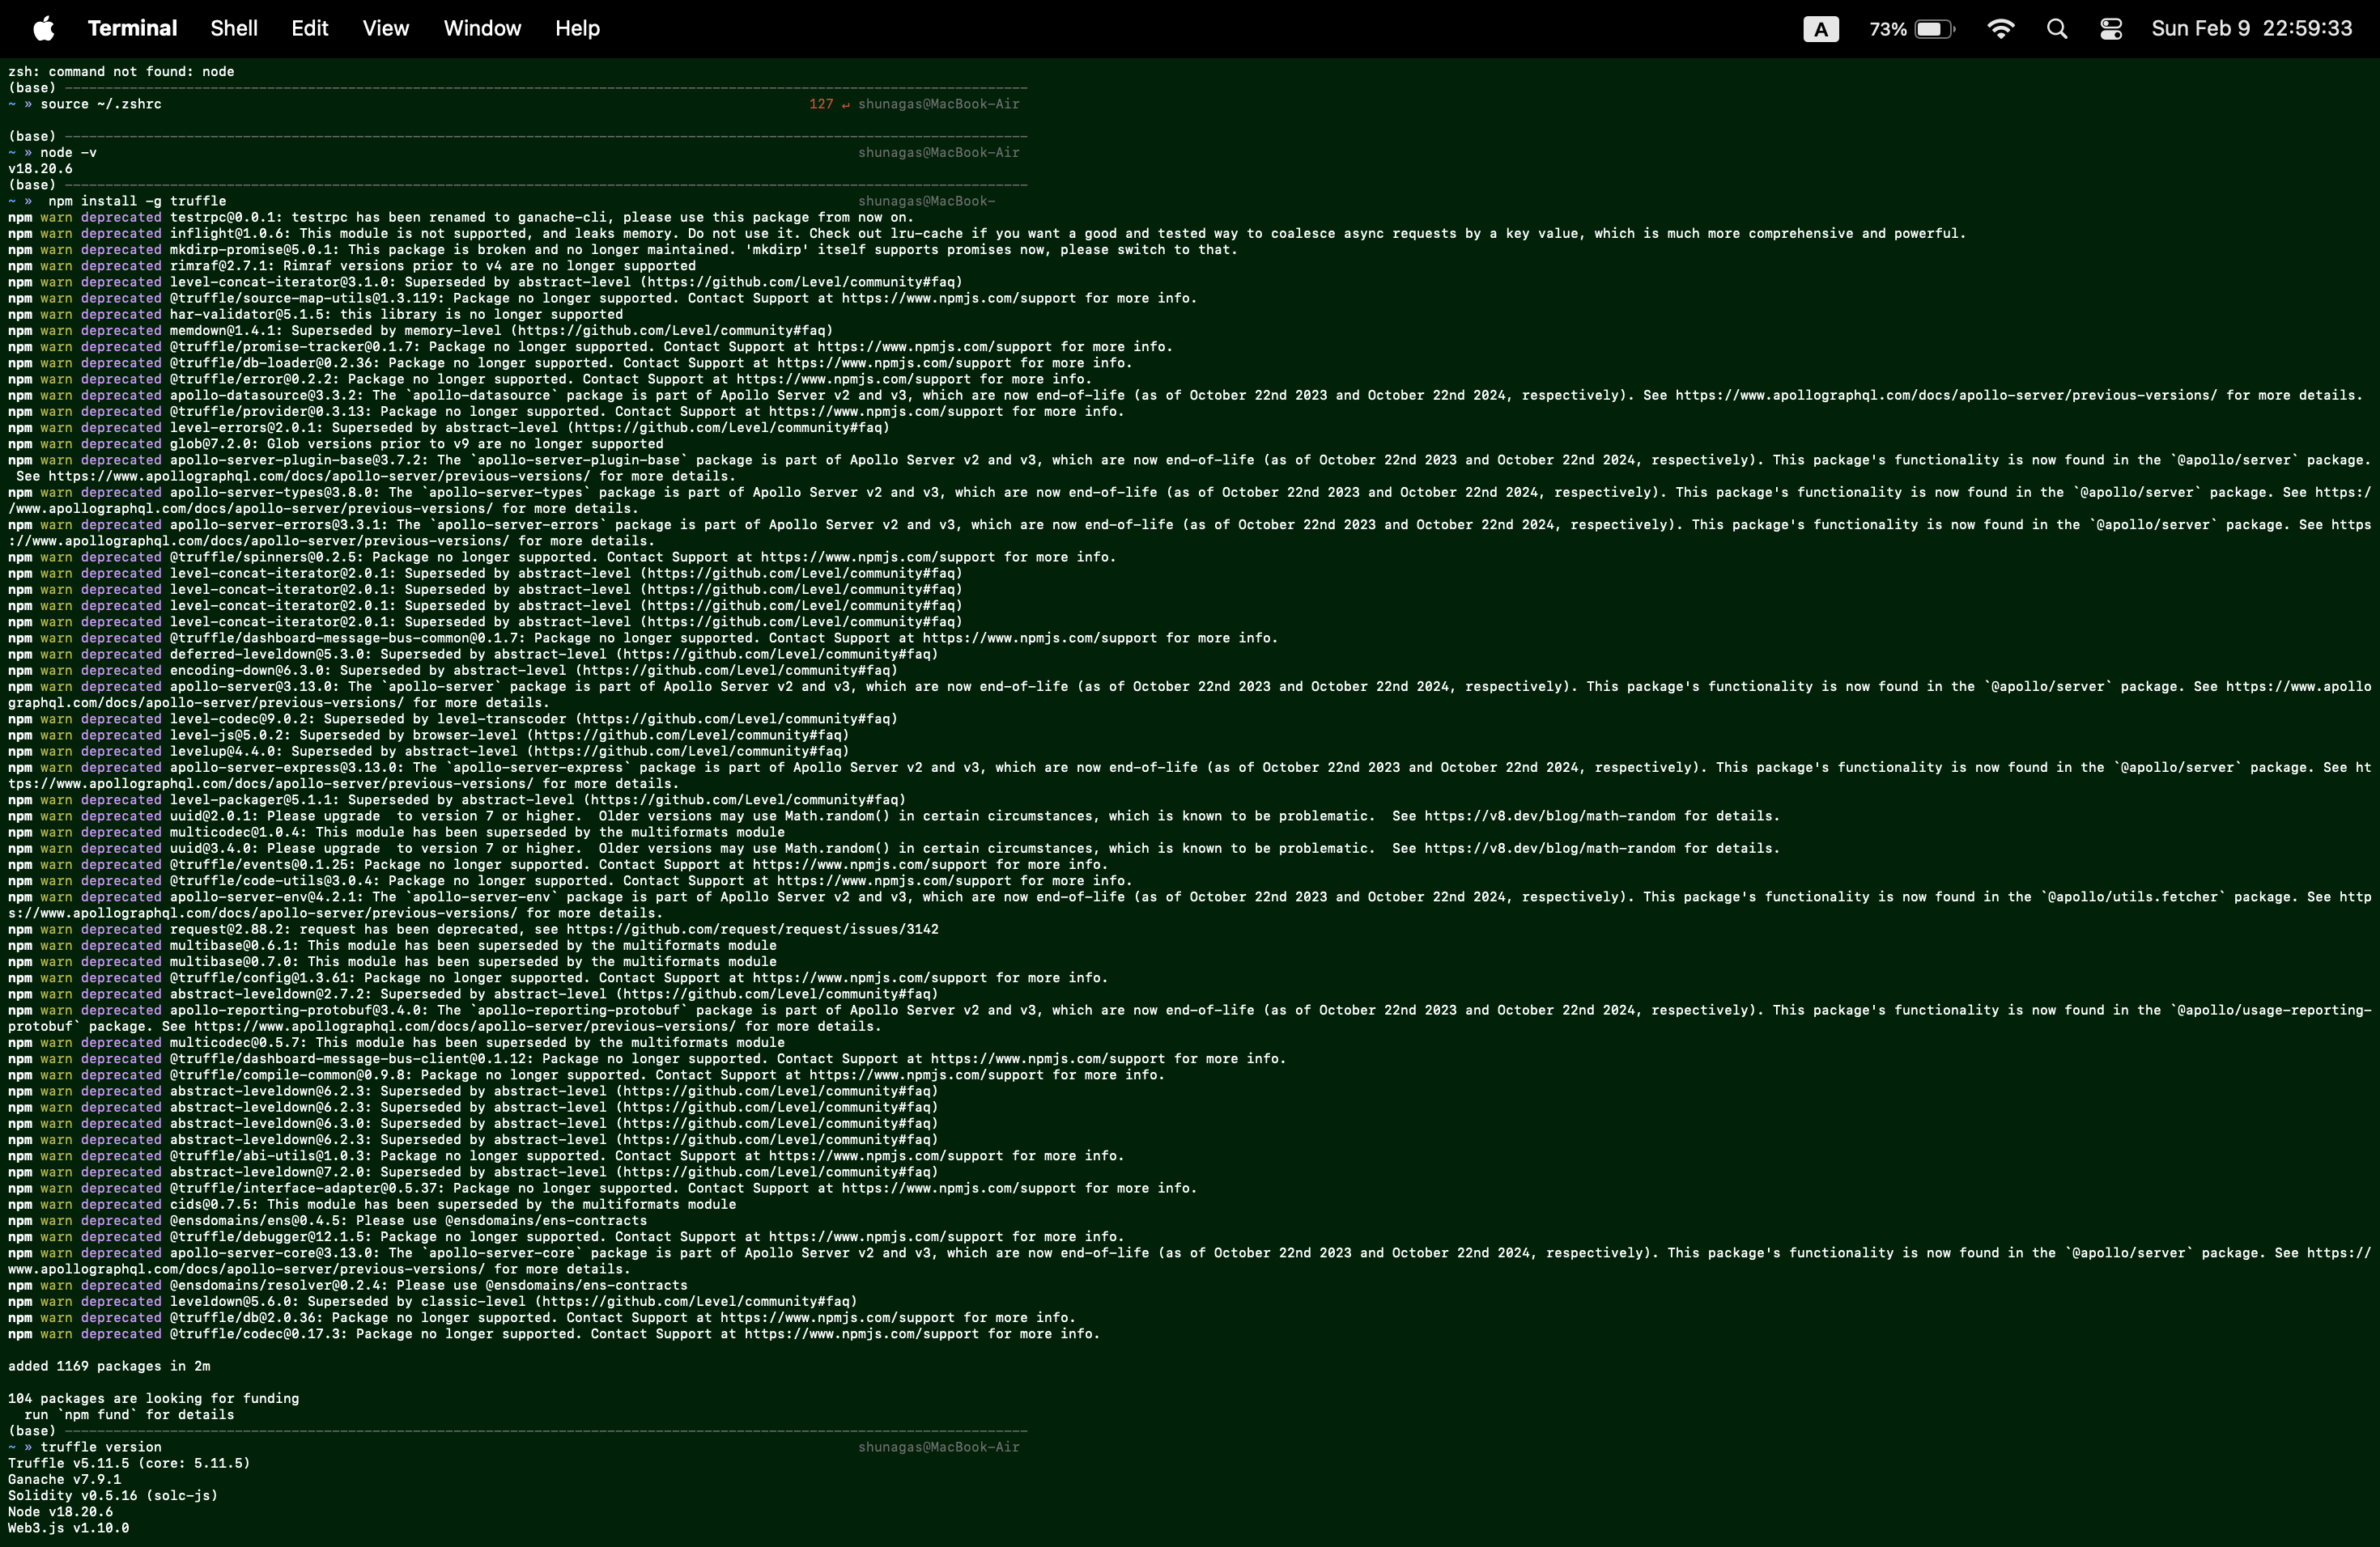Click the battery status icon

tap(1933, 28)
